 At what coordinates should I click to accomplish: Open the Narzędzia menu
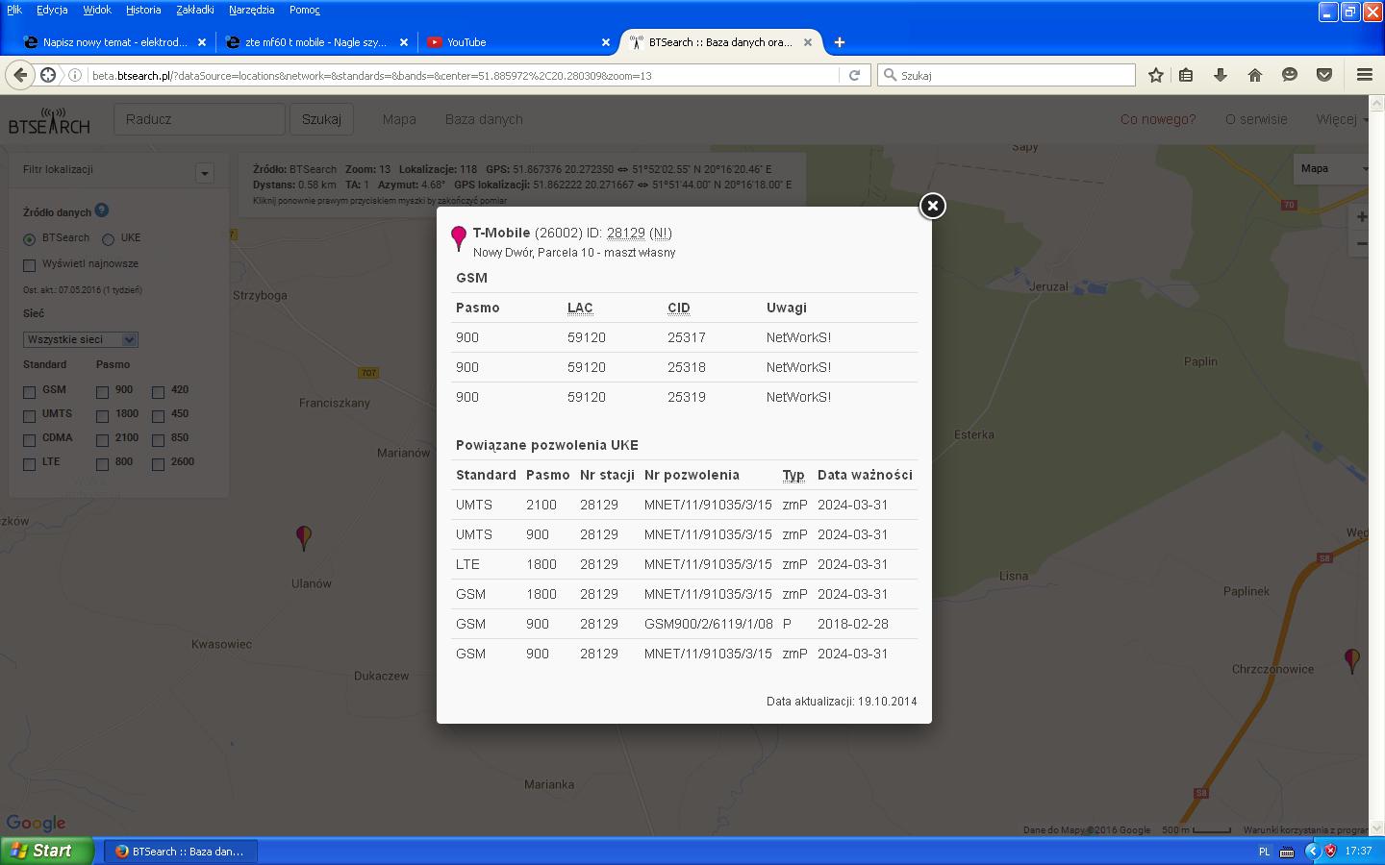click(x=252, y=10)
